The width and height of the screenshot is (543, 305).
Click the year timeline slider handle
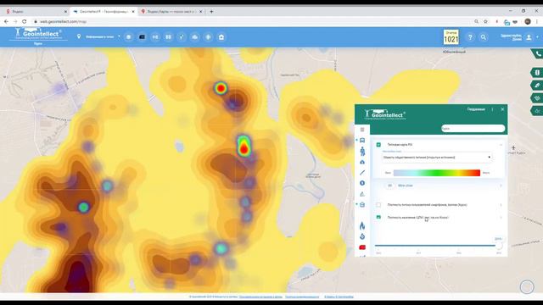pos(499,245)
